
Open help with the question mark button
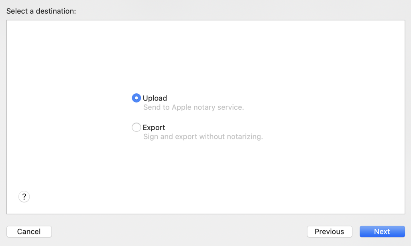(24, 197)
